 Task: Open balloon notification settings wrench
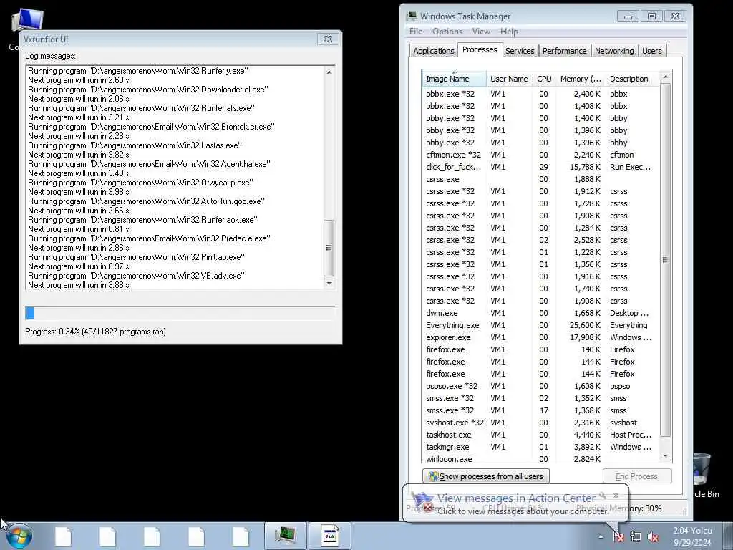603,496
